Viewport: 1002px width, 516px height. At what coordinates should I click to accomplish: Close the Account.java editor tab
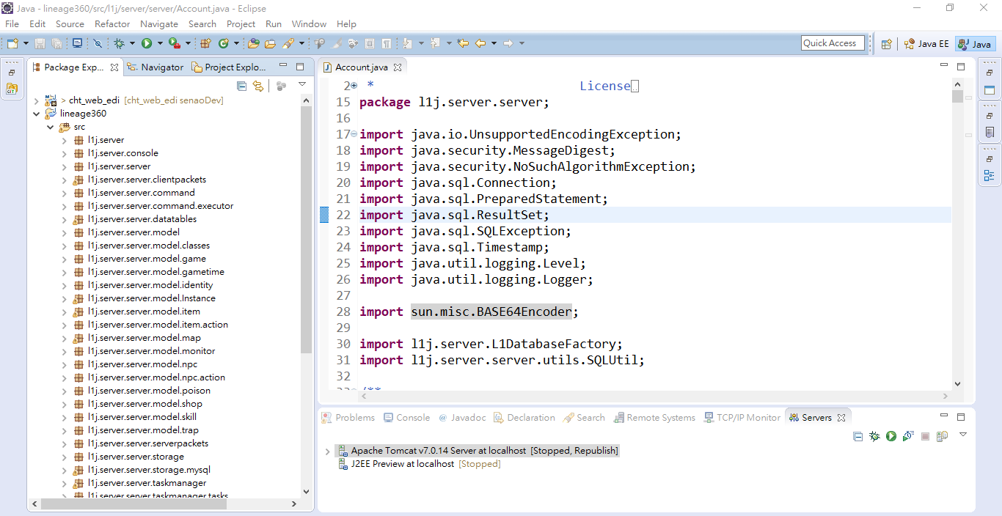398,67
